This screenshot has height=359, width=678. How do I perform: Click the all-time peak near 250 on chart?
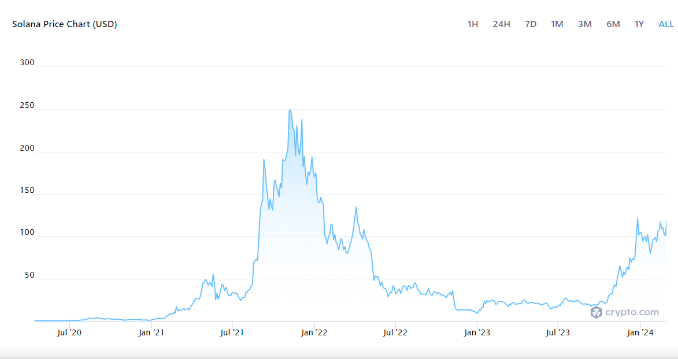290,110
